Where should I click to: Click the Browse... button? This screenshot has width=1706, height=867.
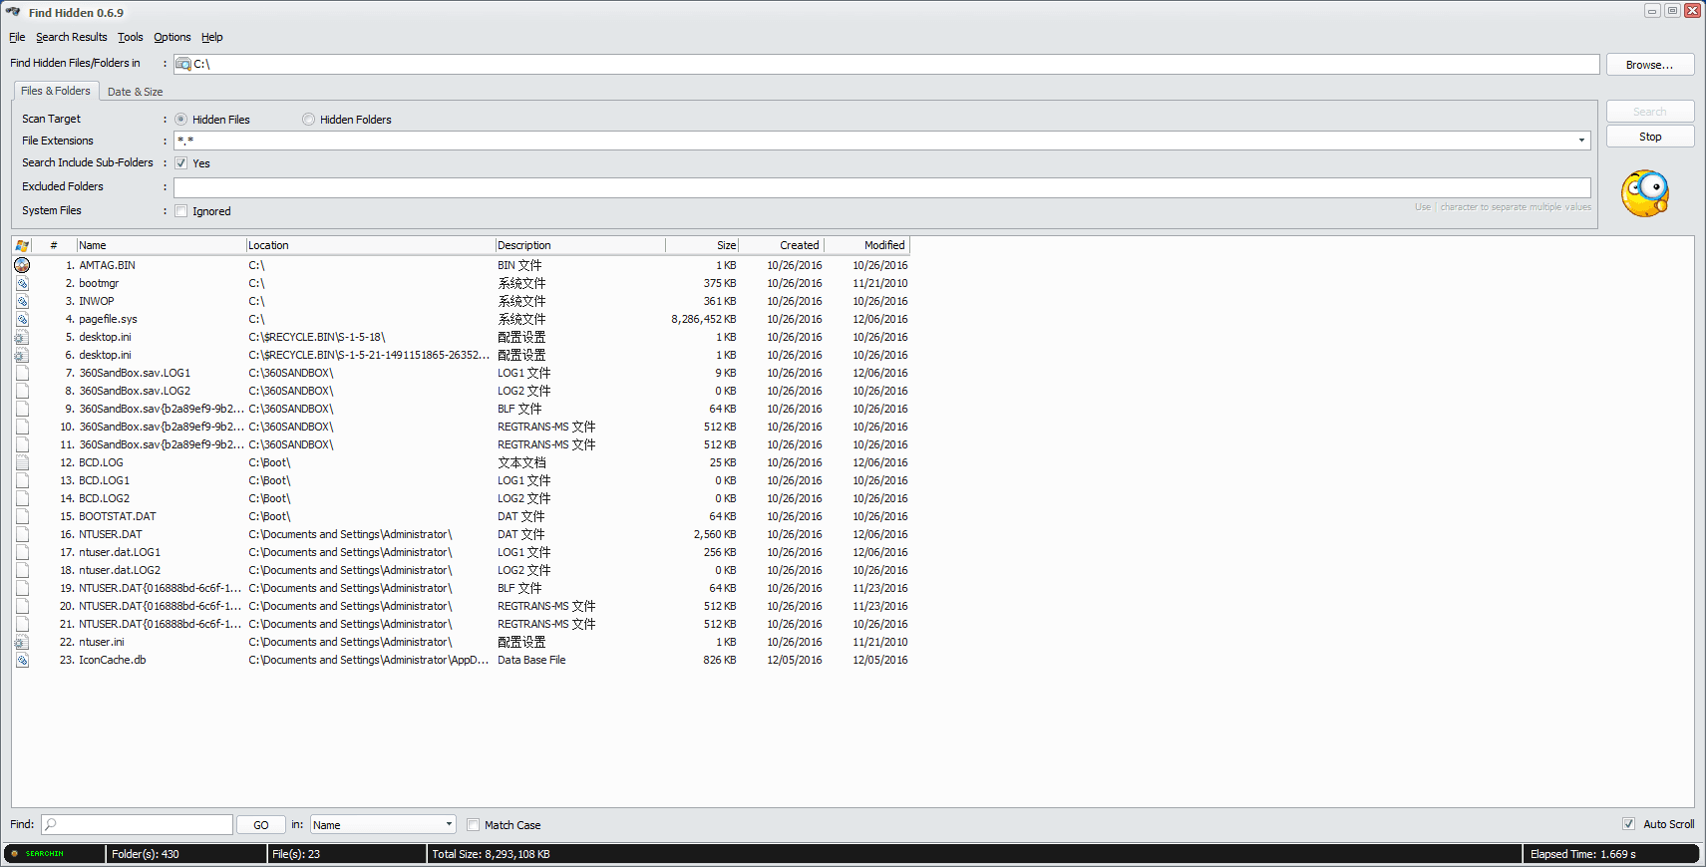(x=1649, y=65)
